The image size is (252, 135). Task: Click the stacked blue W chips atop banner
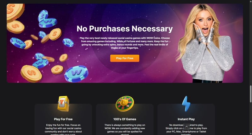click(x=47, y=19)
